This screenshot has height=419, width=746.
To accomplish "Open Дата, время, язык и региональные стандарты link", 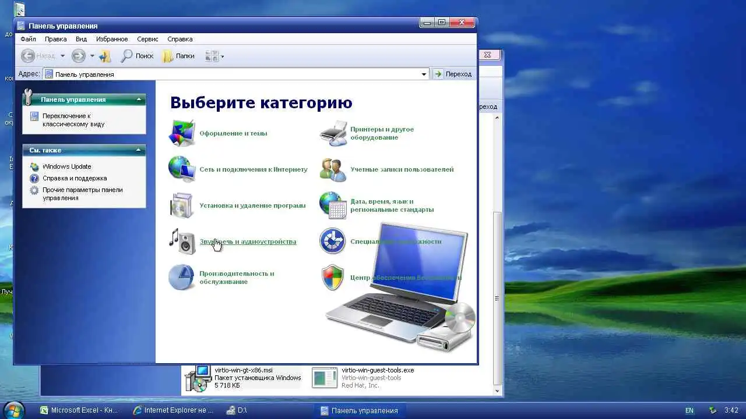I will tap(392, 205).
